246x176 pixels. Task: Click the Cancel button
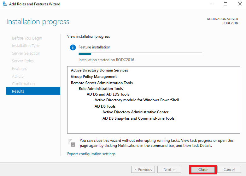click(229, 170)
